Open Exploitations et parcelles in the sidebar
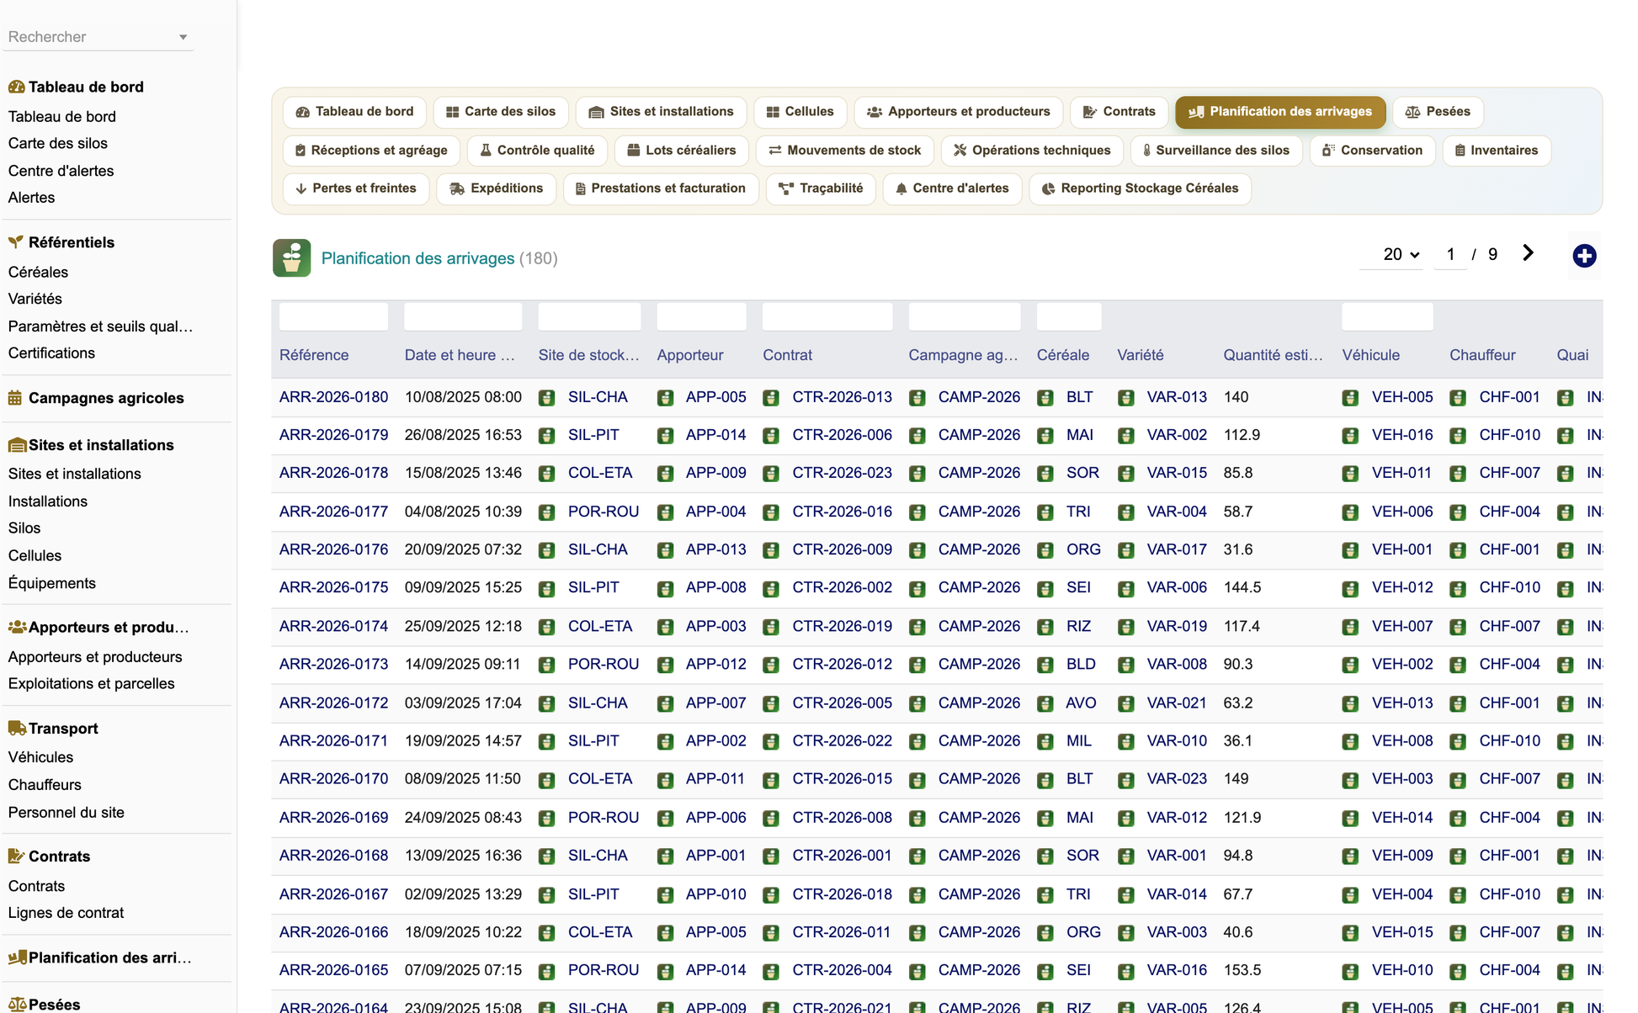This screenshot has height=1013, width=1638. point(91,684)
